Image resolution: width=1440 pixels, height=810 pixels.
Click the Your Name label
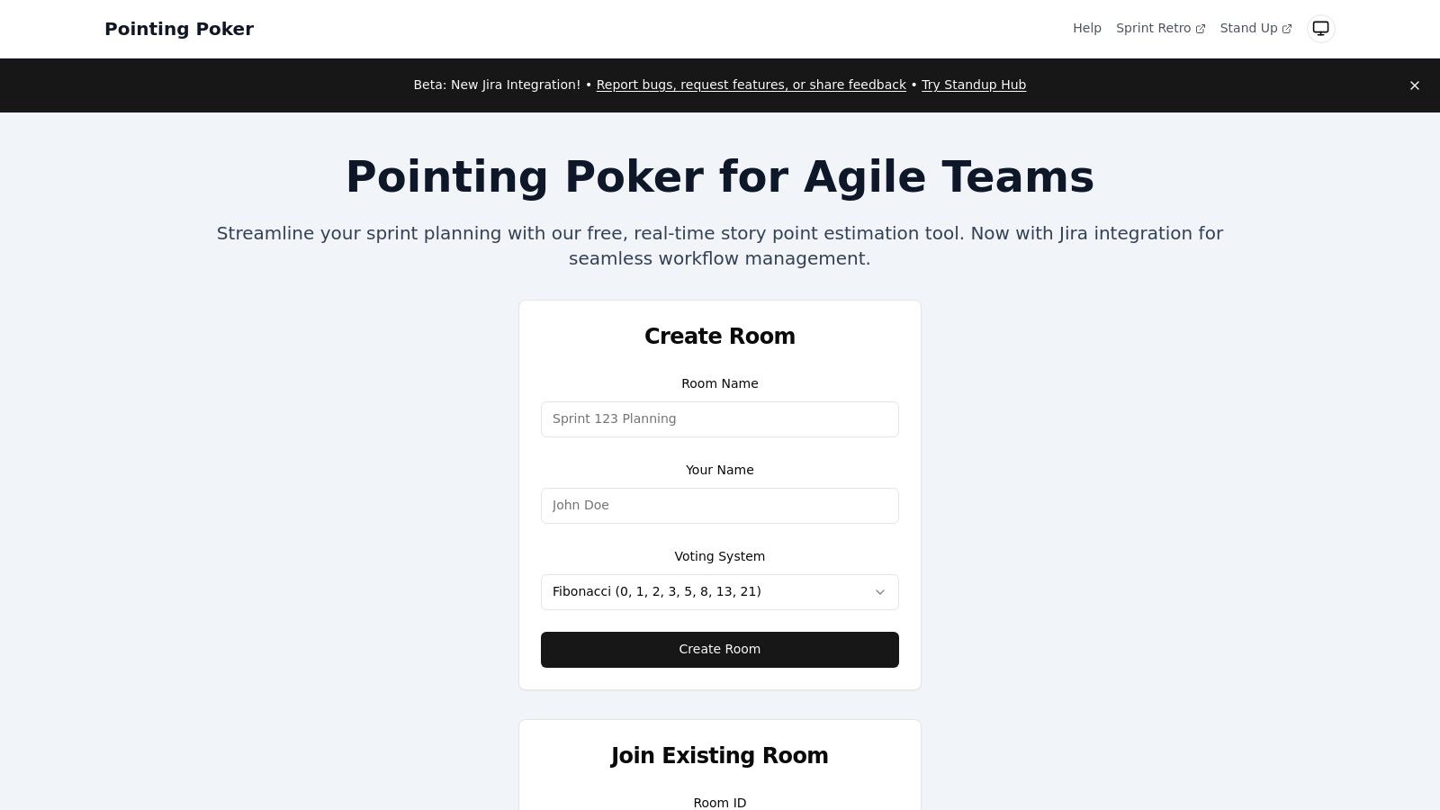click(719, 470)
